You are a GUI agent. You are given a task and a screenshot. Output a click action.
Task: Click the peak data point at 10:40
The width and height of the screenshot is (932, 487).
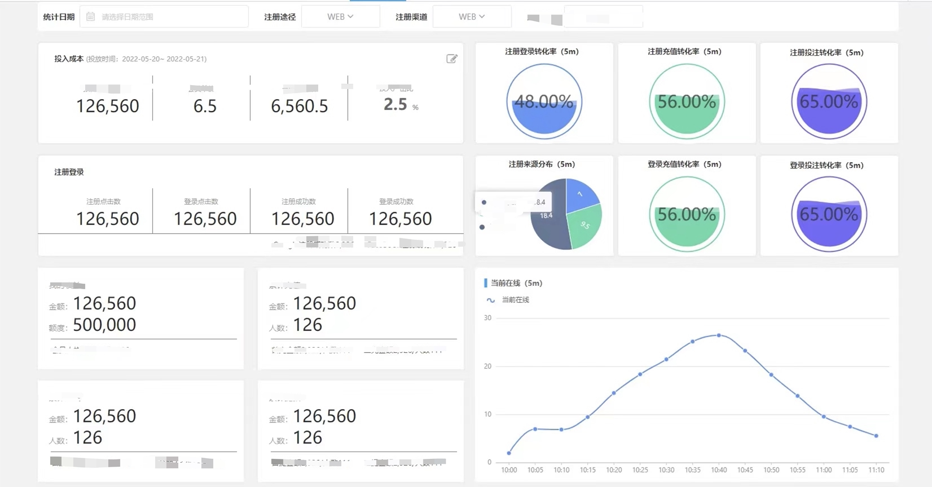(x=719, y=335)
